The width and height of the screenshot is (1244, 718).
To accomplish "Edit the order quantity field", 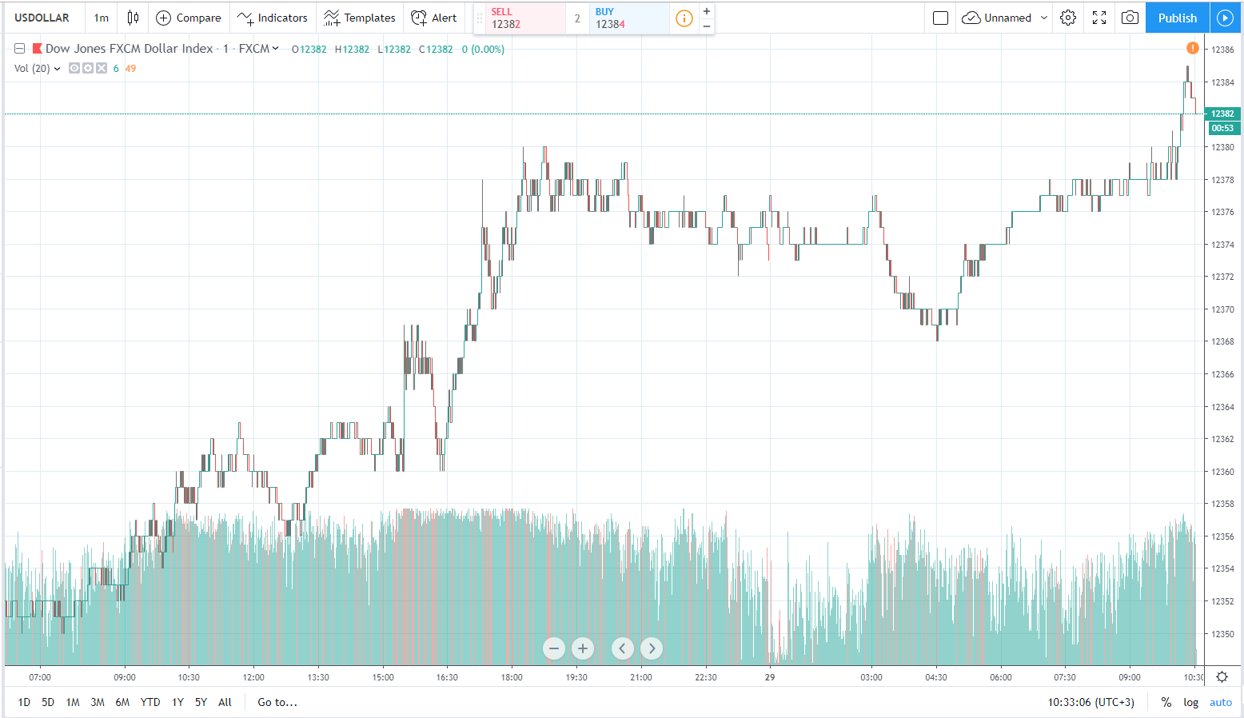I will (577, 18).
